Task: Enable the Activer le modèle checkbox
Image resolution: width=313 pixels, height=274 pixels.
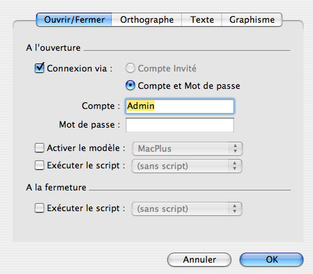Action: pyautogui.click(x=39, y=148)
